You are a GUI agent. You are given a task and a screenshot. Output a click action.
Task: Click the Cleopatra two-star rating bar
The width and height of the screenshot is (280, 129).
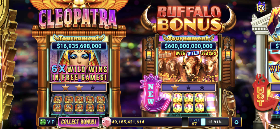(79, 87)
